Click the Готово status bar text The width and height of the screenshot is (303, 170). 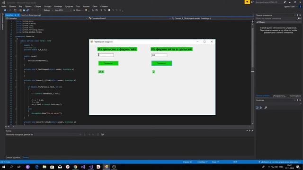pyautogui.click(x=8, y=162)
